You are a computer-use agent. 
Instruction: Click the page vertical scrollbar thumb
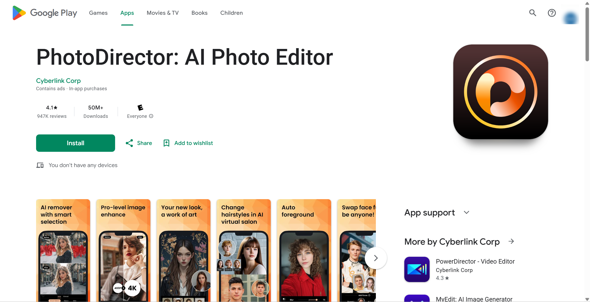pos(587,34)
